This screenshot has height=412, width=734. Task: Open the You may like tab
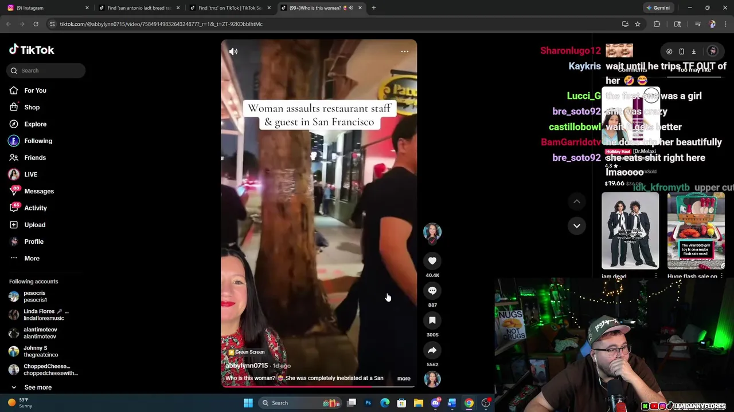tap(694, 70)
